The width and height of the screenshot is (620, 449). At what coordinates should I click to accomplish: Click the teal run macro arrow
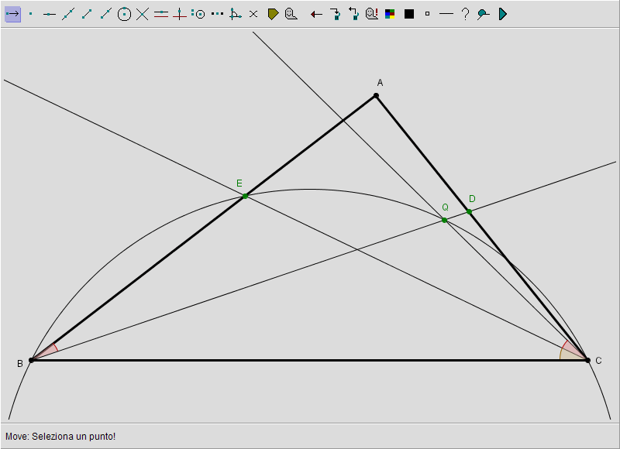pos(502,14)
